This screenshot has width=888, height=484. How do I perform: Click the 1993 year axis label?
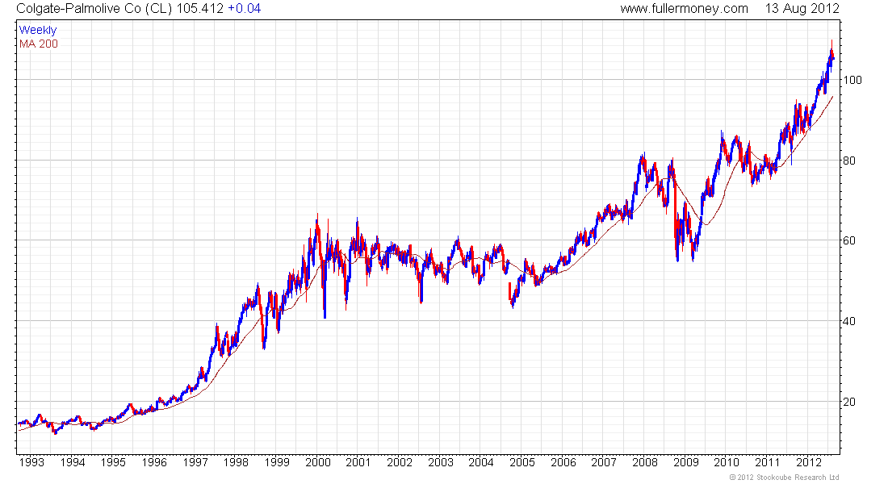(31, 462)
